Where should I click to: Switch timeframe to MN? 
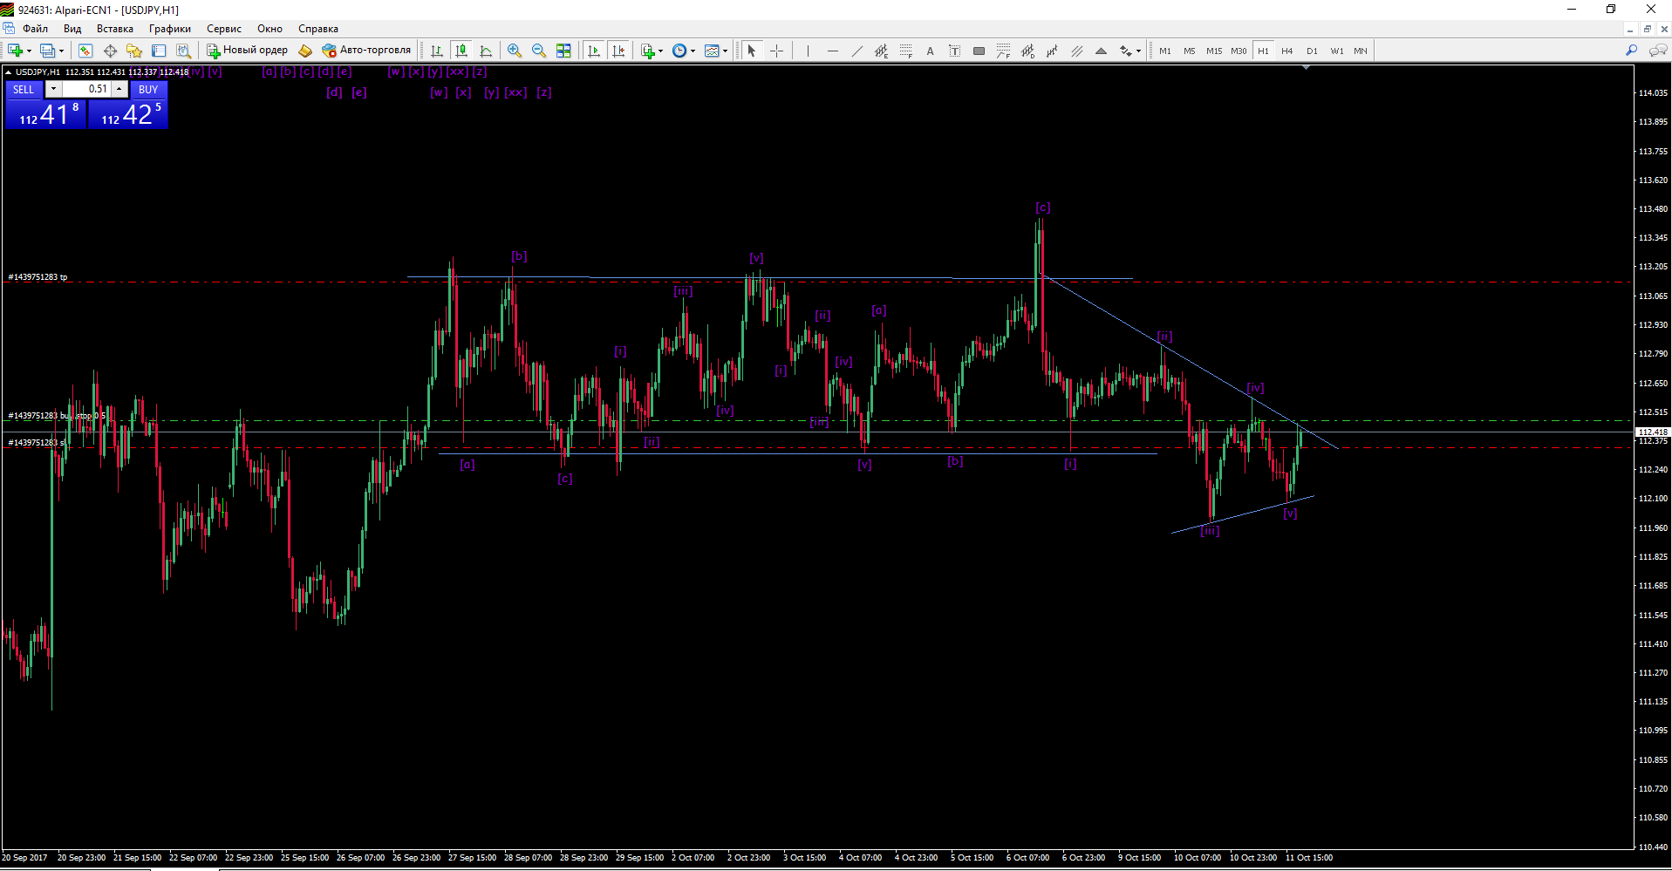(x=1361, y=51)
